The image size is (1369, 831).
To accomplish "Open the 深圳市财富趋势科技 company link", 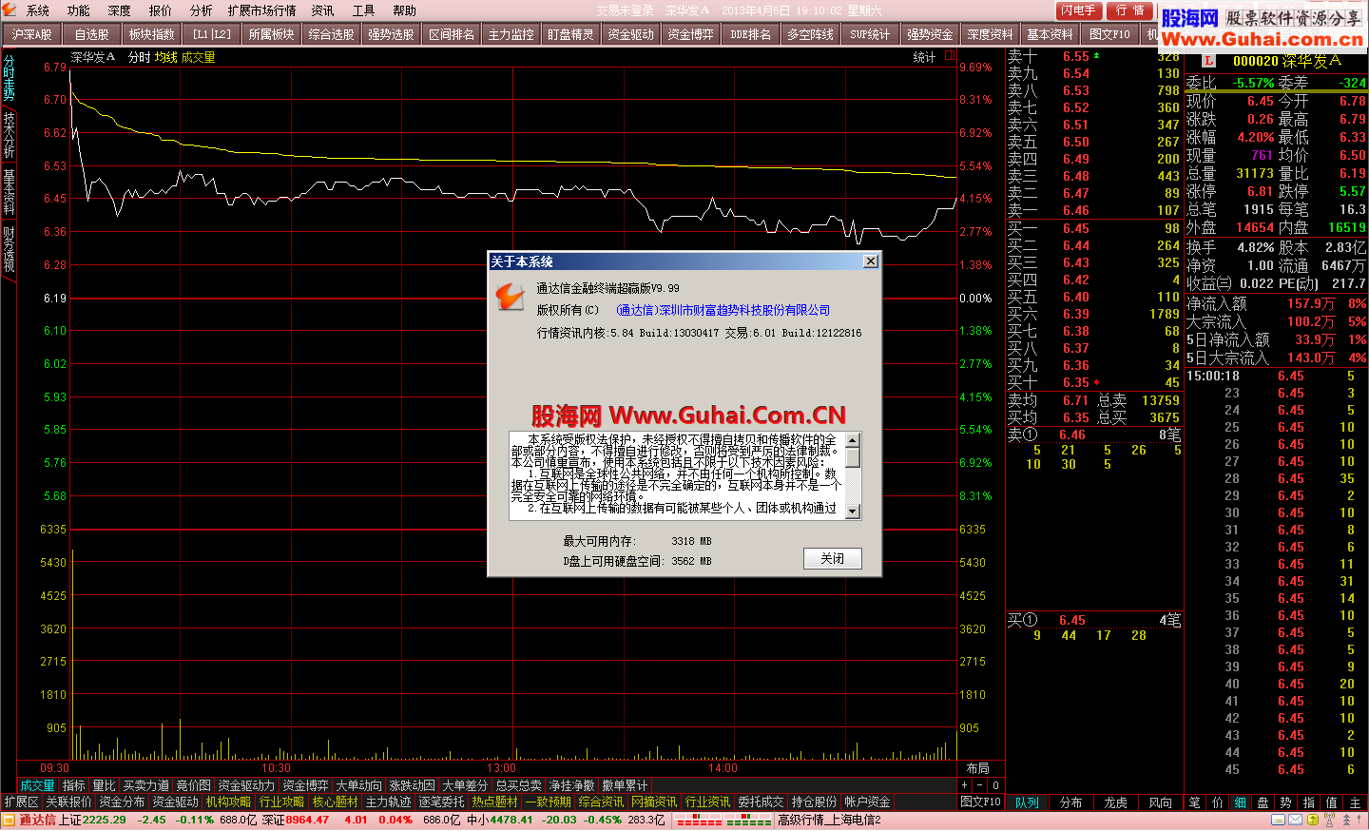I will point(723,310).
